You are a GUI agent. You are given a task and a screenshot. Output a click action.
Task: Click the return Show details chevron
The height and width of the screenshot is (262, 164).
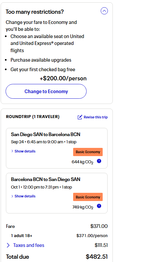[12, 196]
